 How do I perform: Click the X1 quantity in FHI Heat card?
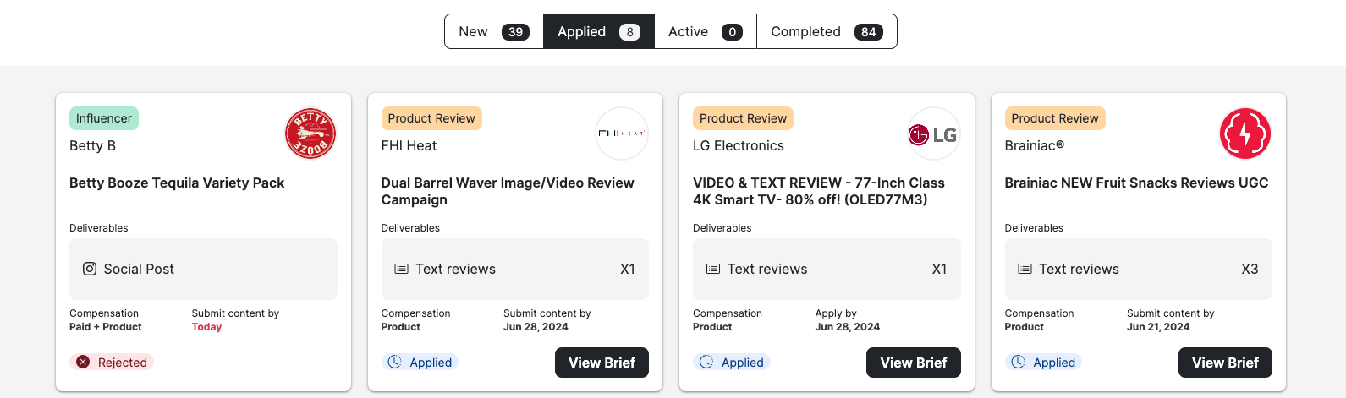[x=628, y=269]
